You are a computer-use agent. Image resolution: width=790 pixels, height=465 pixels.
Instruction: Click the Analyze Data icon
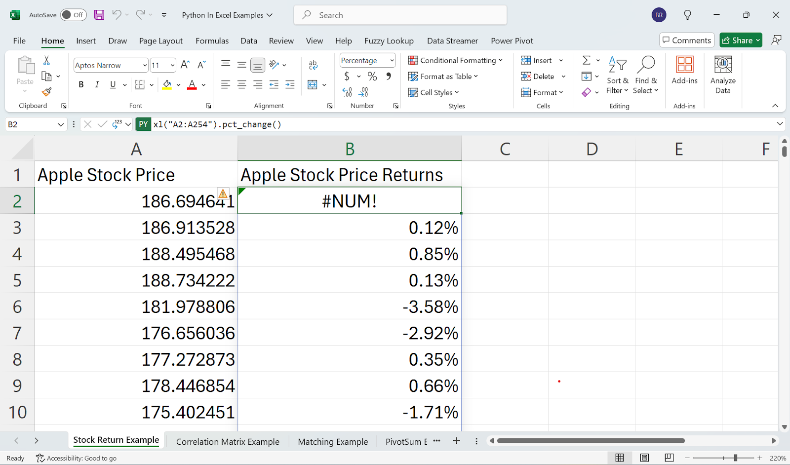pos(723,75)
